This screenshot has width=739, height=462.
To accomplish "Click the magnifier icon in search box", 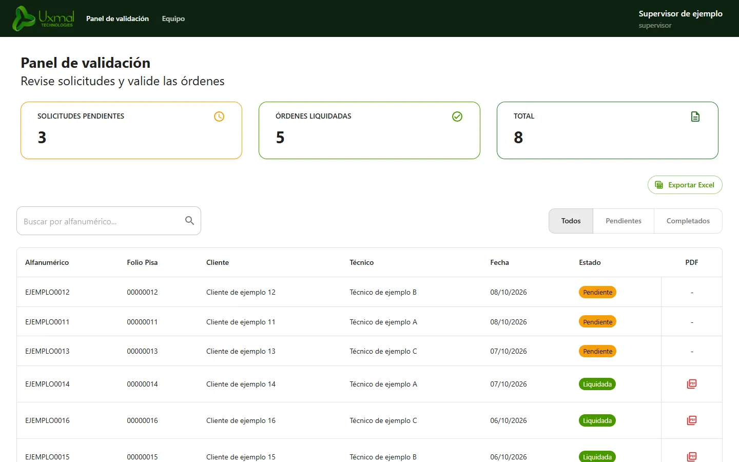I will tap(189, 221).
